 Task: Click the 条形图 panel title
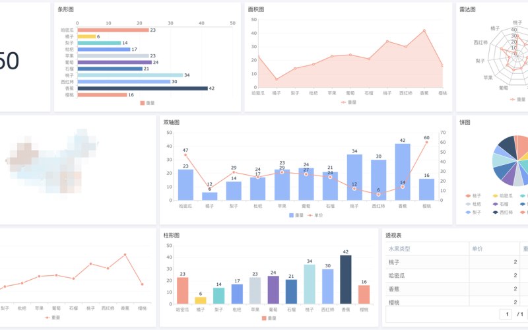coord(65,9)
